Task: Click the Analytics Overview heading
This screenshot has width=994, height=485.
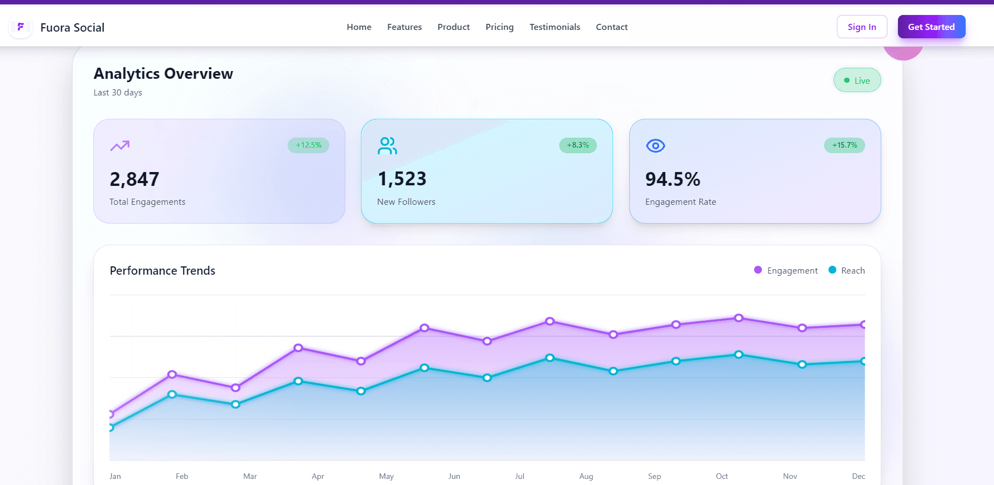Action: tap(163, 74)
